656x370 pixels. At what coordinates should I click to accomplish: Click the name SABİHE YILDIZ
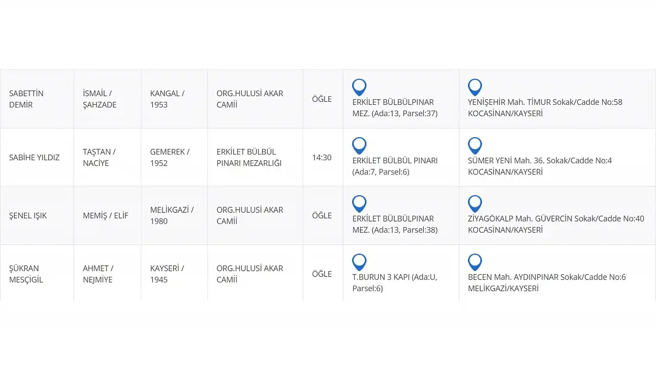[x=34, y=157]
